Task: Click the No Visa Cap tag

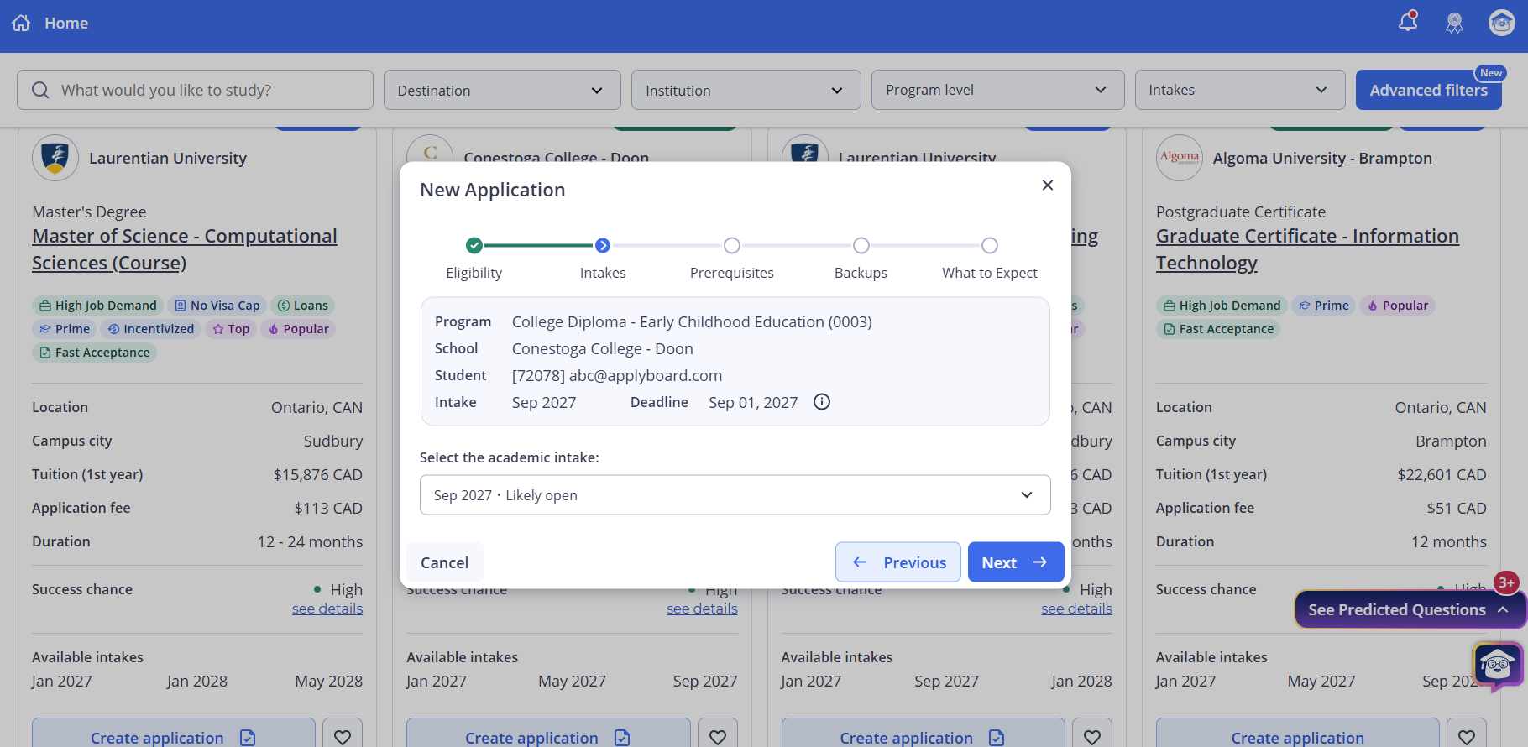Action: tap(217, 306)
